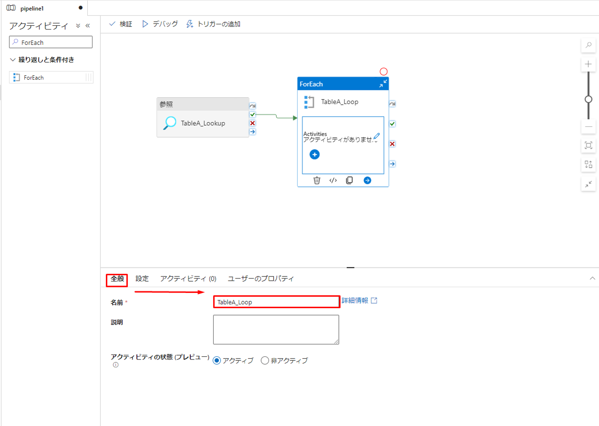Click the loop icon beside TableA_Loop in the node

309,102
